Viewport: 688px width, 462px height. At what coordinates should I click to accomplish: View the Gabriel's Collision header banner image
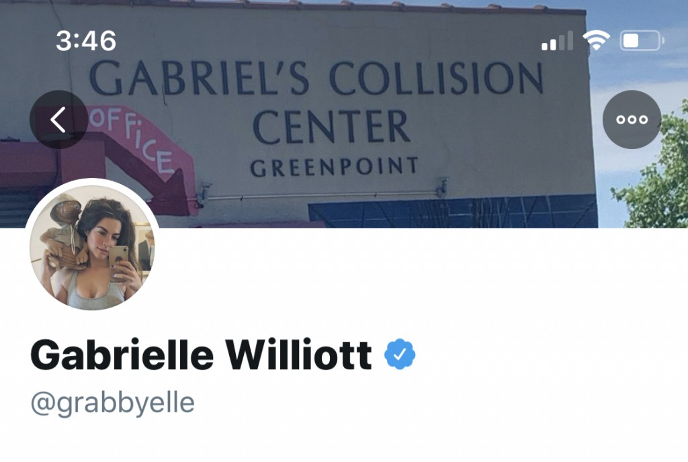pyautogui.click(x=344, y=114)
